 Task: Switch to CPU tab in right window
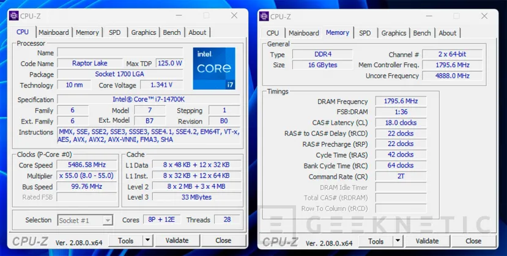click(273, 33)
